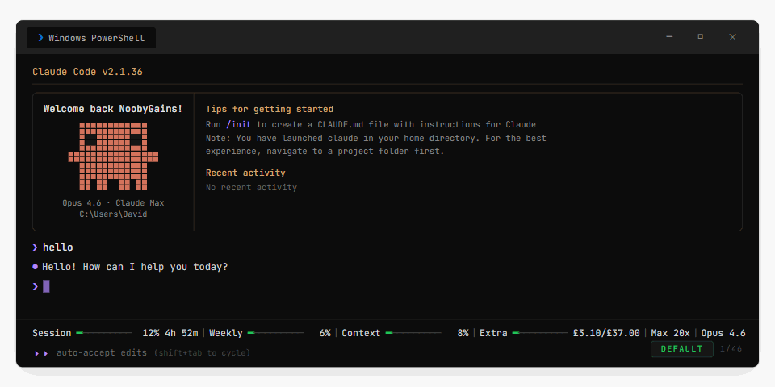The height and width of the screenshot is (387, 775).
Task: Click the Welcome back NoobyGains! heading
Action: coord(113,109)
